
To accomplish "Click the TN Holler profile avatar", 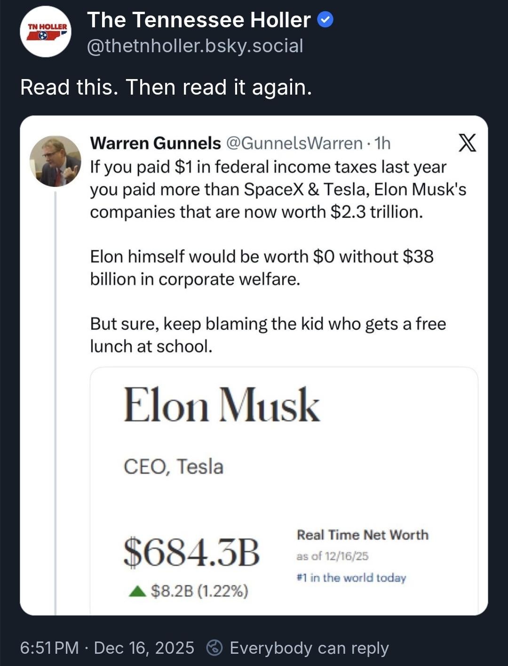I will tap(45, 32).
